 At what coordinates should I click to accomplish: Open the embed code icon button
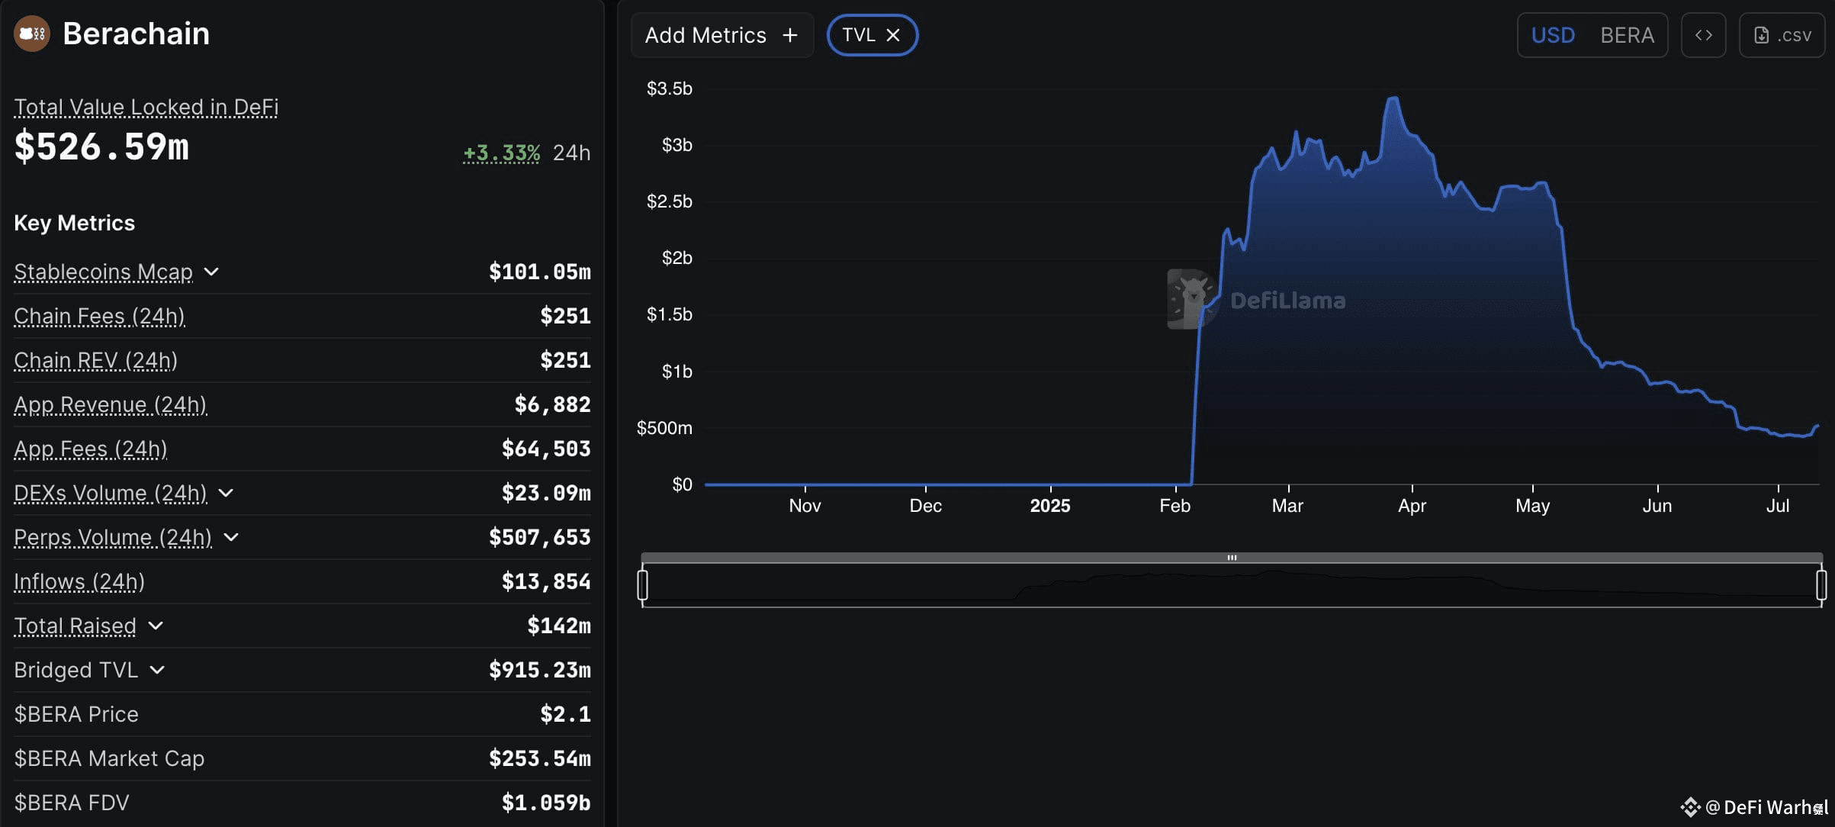[1703, 35]
